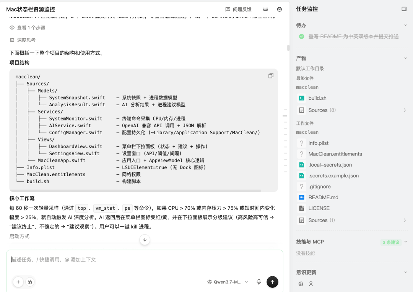Viewport: 413px width, 292px height.
Task: Click the inline code 'vm_stat'
Action: 105,208
